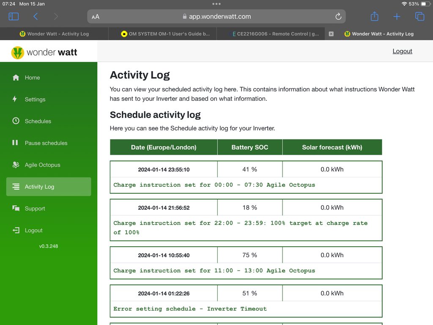The image size is (433, 325).
Task: Reload the page with the refresh icon
Action: 338,17
